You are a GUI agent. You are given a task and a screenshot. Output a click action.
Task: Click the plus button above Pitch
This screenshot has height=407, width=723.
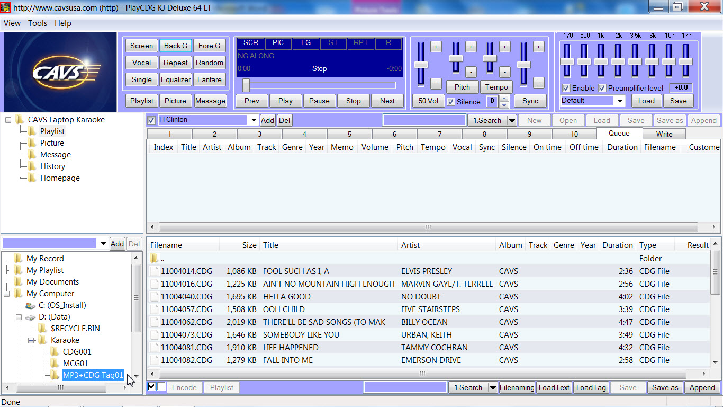(x=471, y=47)
